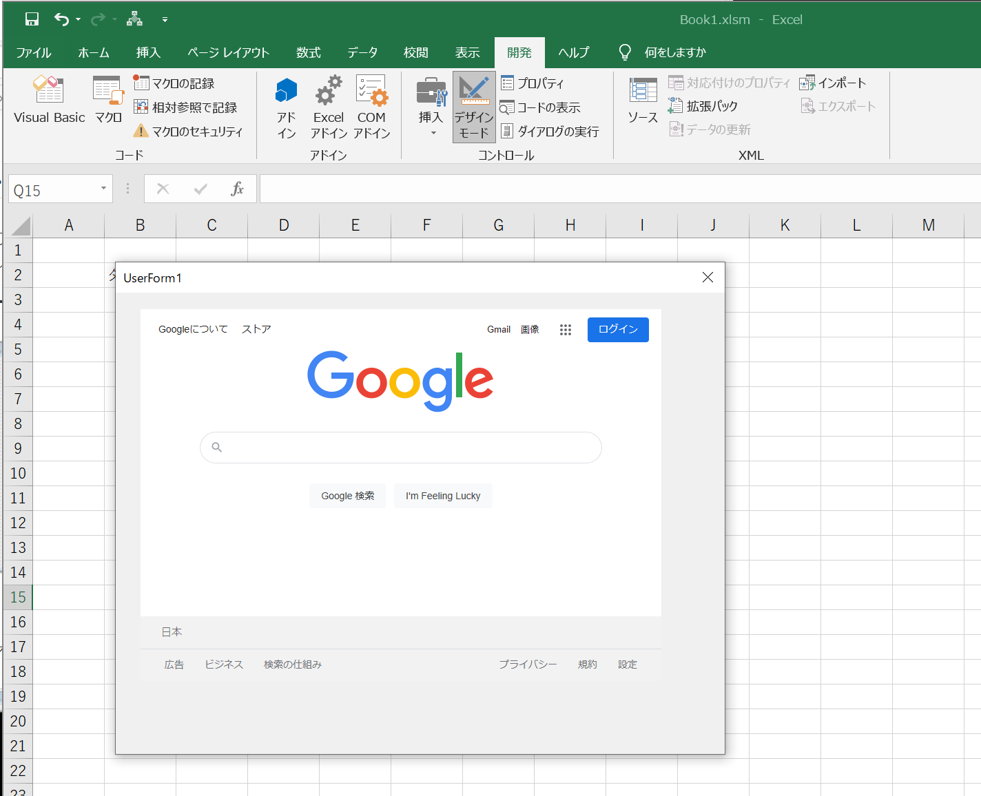981x796 pixels.
Task: Click データの更新 refresh data
Action: click(710, 129)
